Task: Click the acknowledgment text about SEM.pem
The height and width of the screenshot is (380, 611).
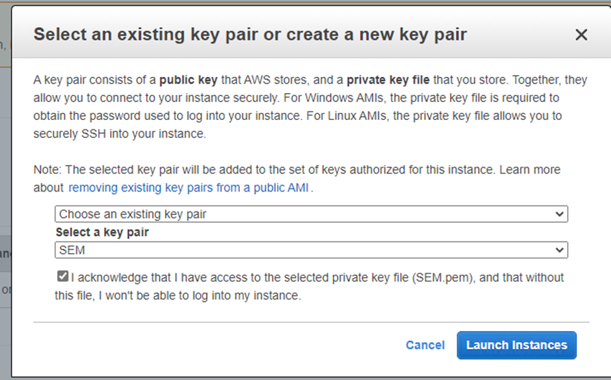Action: tap(317, 278)
